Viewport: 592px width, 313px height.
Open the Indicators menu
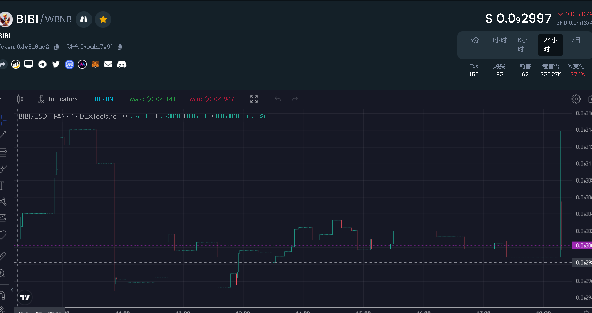tap(58, 99)
